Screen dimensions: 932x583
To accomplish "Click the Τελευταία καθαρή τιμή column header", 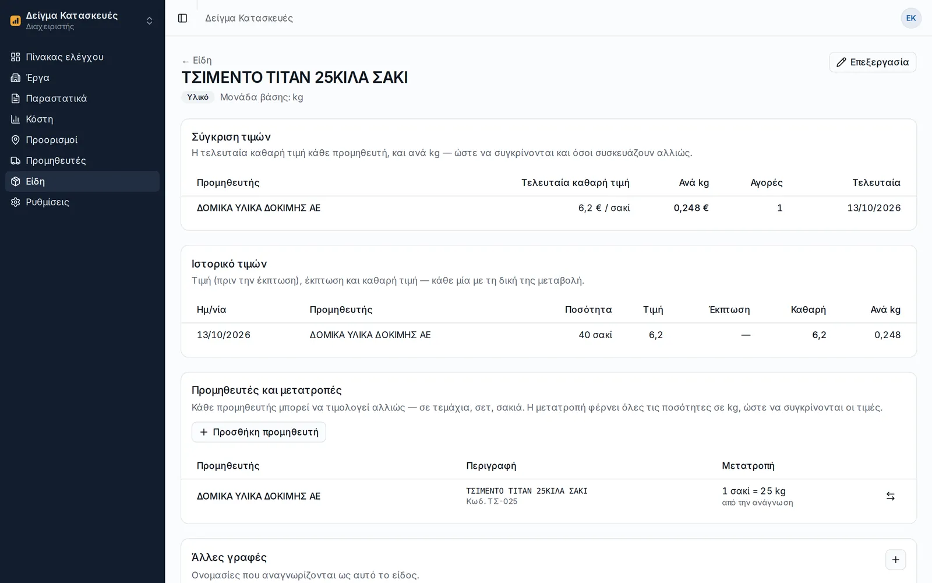I will 575,183.
